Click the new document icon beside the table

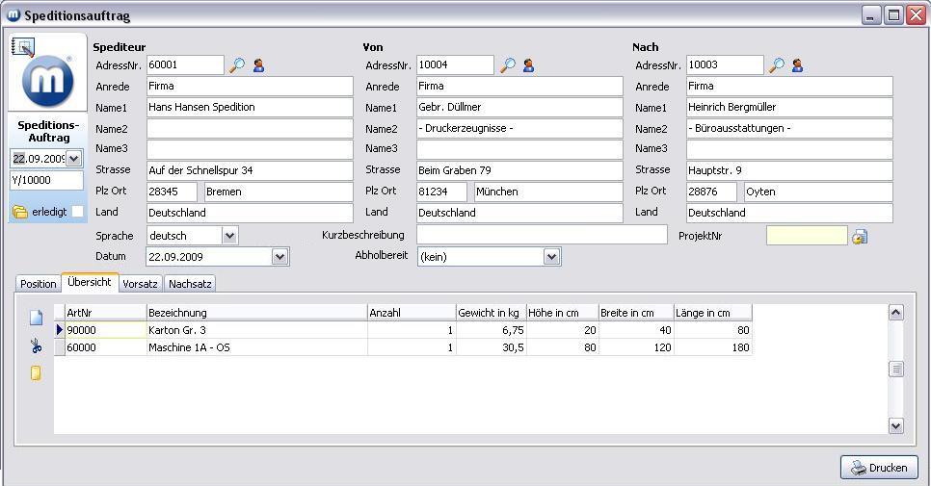(37, 318)
